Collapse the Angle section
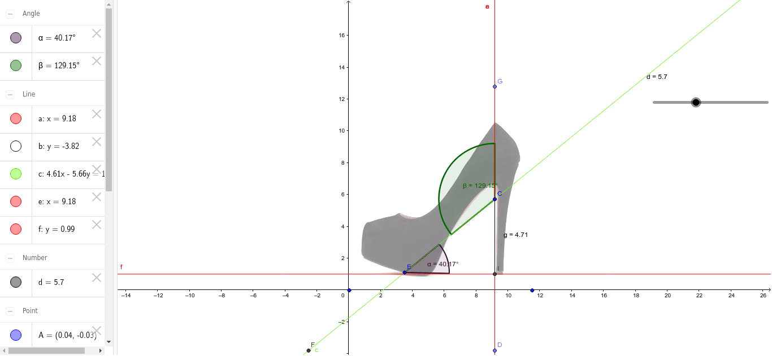Image resolution: width=772 pixels, height=356 pixels. tap(10, 14)
